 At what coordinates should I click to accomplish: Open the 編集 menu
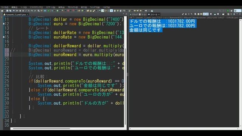pos(14,7)
